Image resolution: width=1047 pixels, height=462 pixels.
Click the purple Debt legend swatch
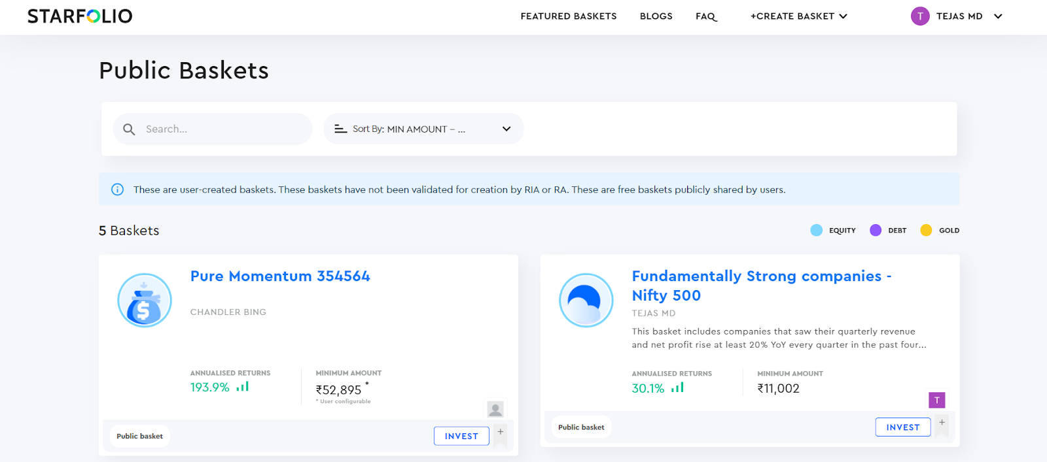pos(876,230)
